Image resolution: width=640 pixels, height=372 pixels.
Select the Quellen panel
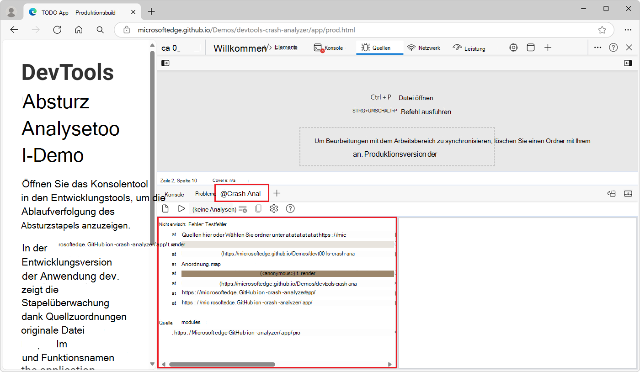coord(379,47)
